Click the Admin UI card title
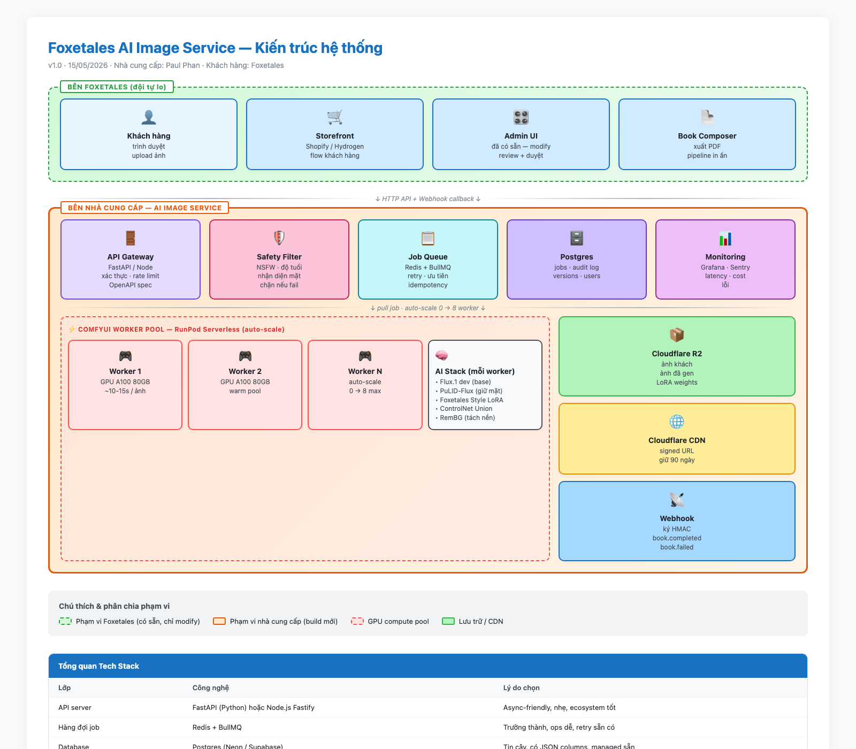856x749 pixels. point(521,136)
